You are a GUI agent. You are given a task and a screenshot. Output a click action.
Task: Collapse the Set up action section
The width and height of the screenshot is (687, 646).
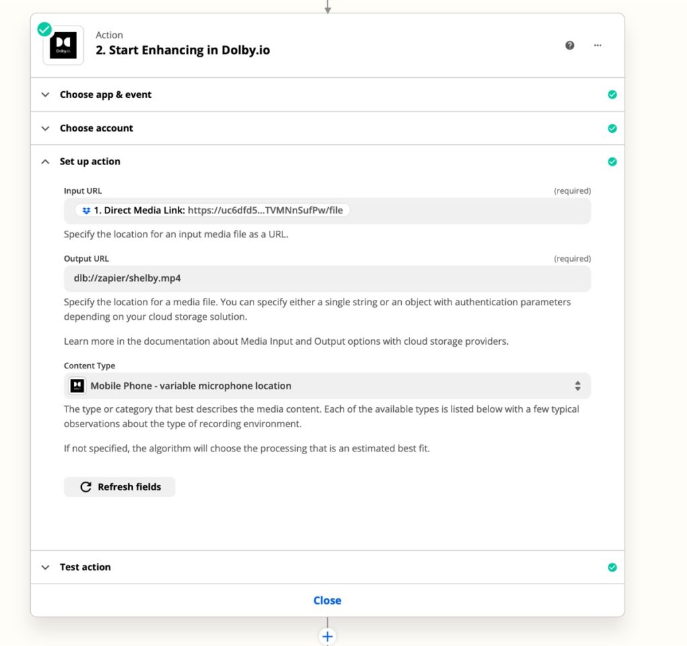click(x=327, y=162)
